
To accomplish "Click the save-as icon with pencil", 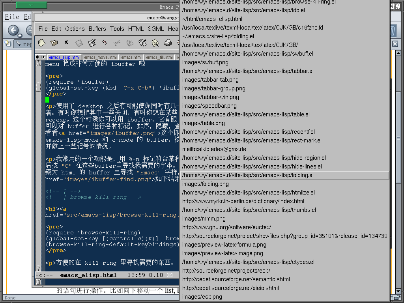I will [92, 42].
